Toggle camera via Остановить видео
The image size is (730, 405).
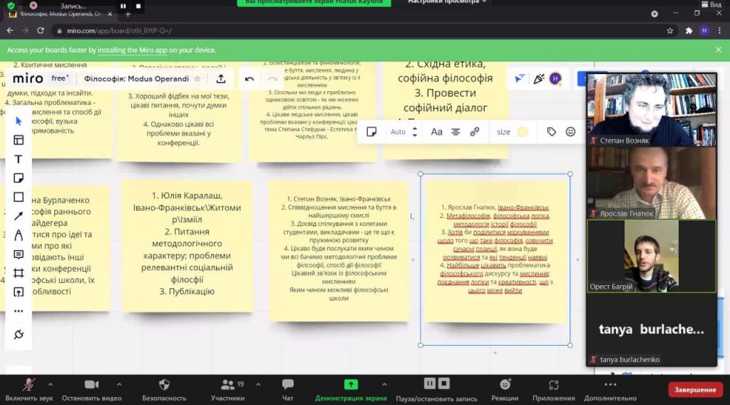point(91,389)
